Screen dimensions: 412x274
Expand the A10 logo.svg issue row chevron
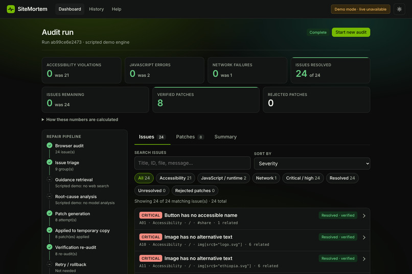pyautogui.click(x=364, y=237)
